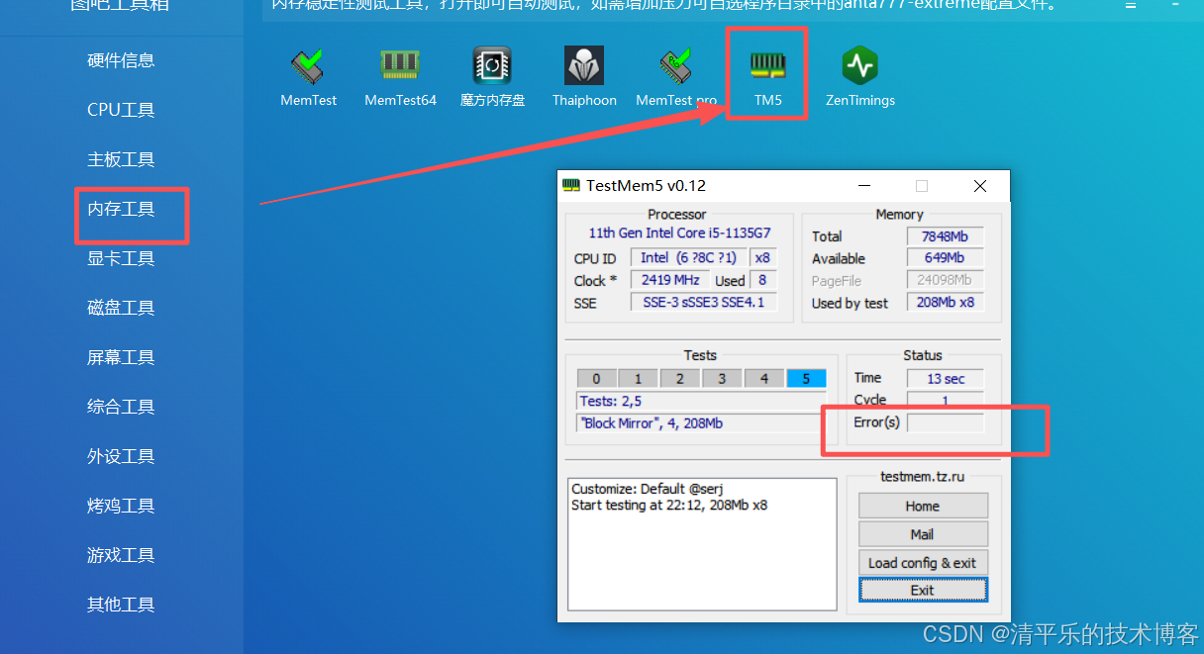
Task: Click the testmem.tz.ru label
Action: point(922,476)
